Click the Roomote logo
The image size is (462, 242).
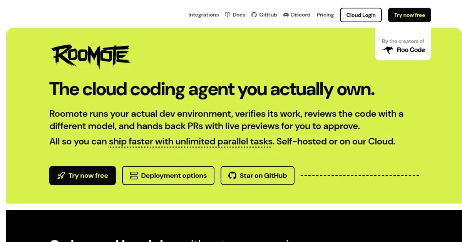click(x=91, y=56)
